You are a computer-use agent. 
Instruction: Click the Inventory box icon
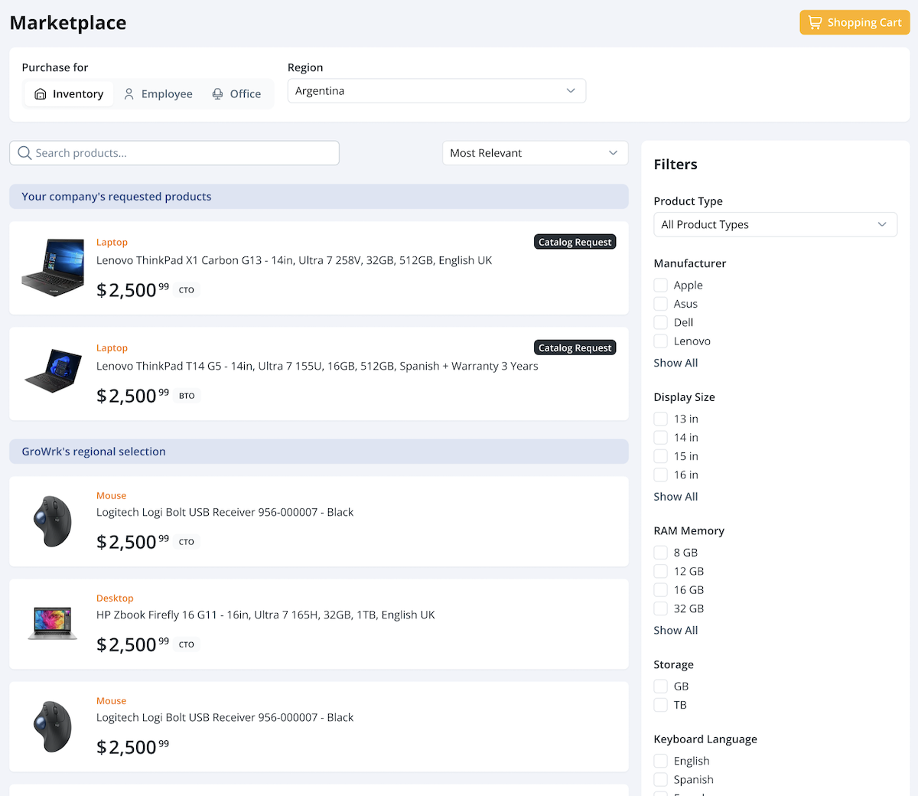click(41, 94)
